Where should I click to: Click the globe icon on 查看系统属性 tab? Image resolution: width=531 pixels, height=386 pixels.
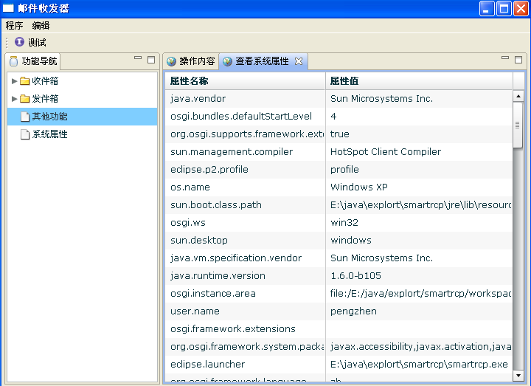pos(228,61)
